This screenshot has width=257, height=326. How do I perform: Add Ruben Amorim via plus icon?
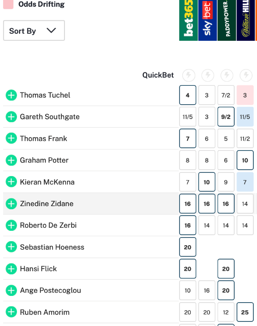pos(11,312)
